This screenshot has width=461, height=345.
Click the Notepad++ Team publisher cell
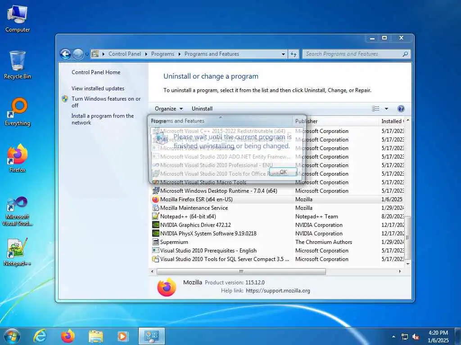coord(316,217)
